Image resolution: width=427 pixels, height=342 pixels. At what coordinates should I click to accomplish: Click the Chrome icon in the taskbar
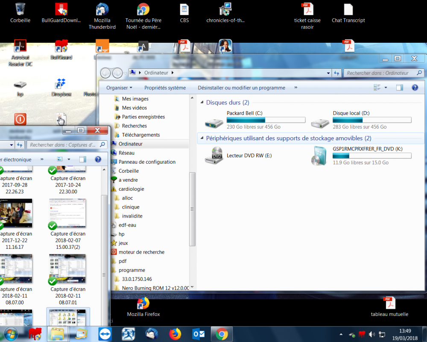coord(222,334)
